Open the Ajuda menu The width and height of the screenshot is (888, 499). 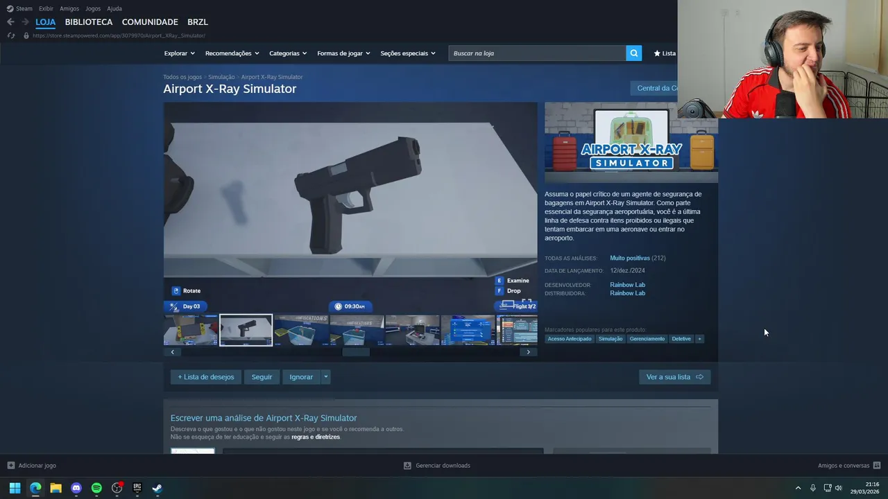pyautogui.click(x=114, y=8)
